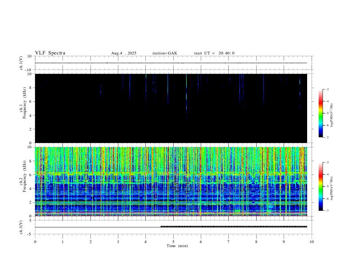The width and height of the screenshot is (351, 271).
Task: Click the "-3" label on ch.1 color bar
Action: pyautogui.click(x=327, y=89)
